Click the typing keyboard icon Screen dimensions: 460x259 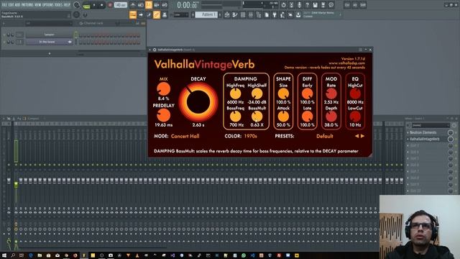[x=165, y=14]
